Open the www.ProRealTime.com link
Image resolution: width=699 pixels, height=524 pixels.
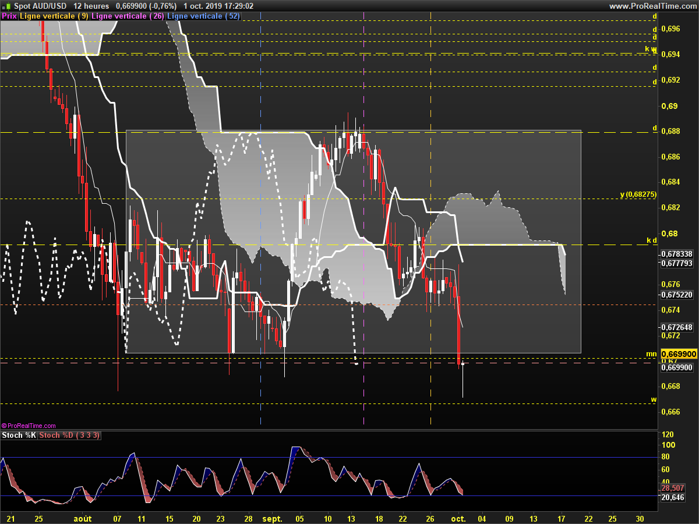652,6
